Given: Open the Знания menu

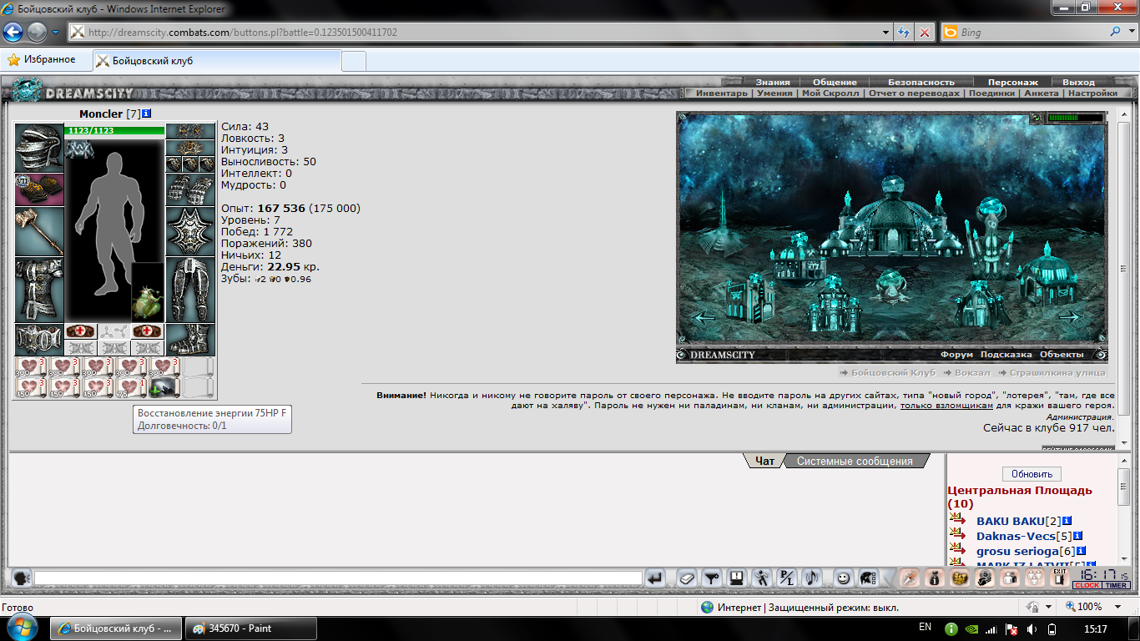Looking at the screenshot, I should (x=773, y=82).
